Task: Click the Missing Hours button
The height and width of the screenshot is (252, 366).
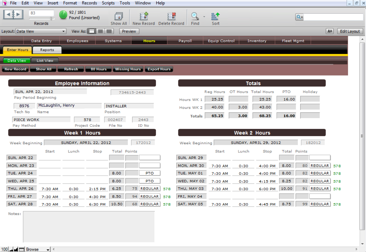Action: (x=128, y=69)
